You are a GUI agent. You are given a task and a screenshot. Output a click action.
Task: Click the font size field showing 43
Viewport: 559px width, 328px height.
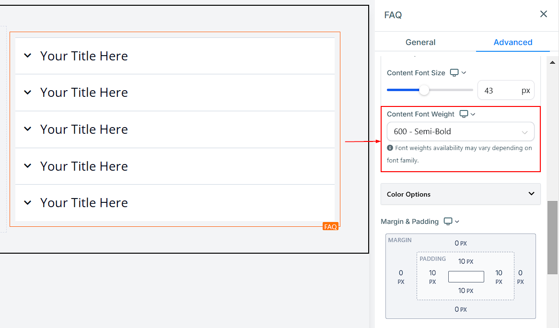(x=499, y=90)
